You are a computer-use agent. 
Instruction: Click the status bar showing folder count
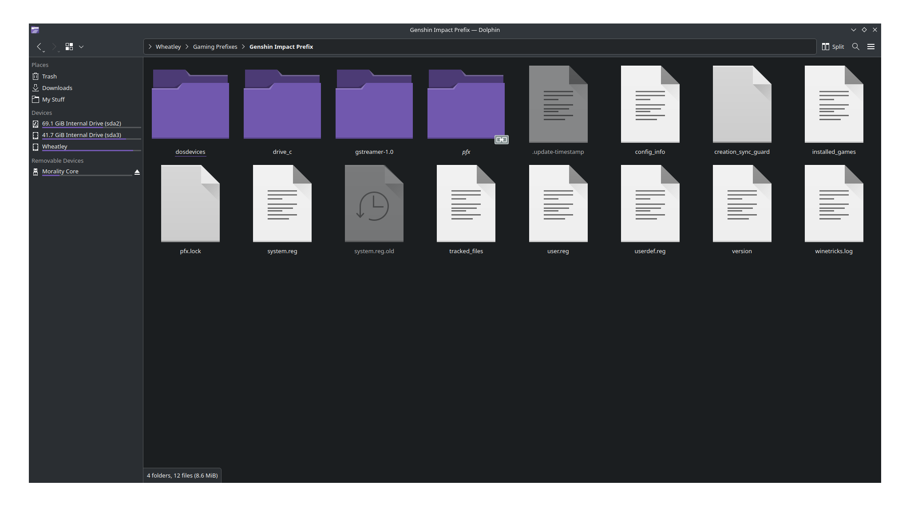[x=182, y=475]
